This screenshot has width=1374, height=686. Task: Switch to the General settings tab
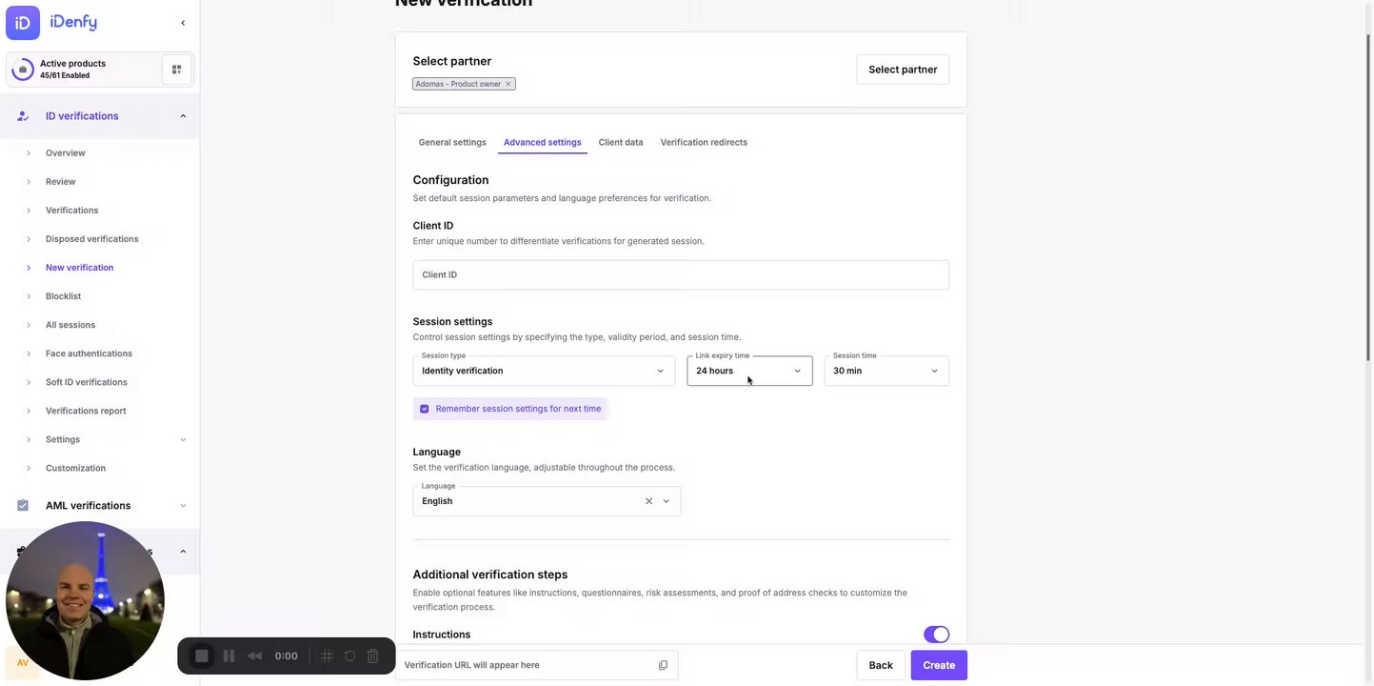tap(452, 143)
